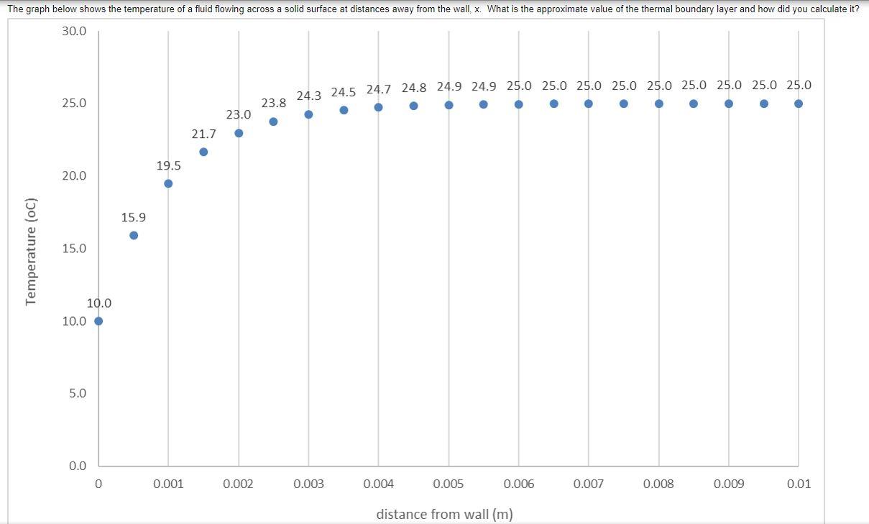Click the data point labeled 24.8
Image resolution: width=869 pixels, height=524 pixels.
413,106
